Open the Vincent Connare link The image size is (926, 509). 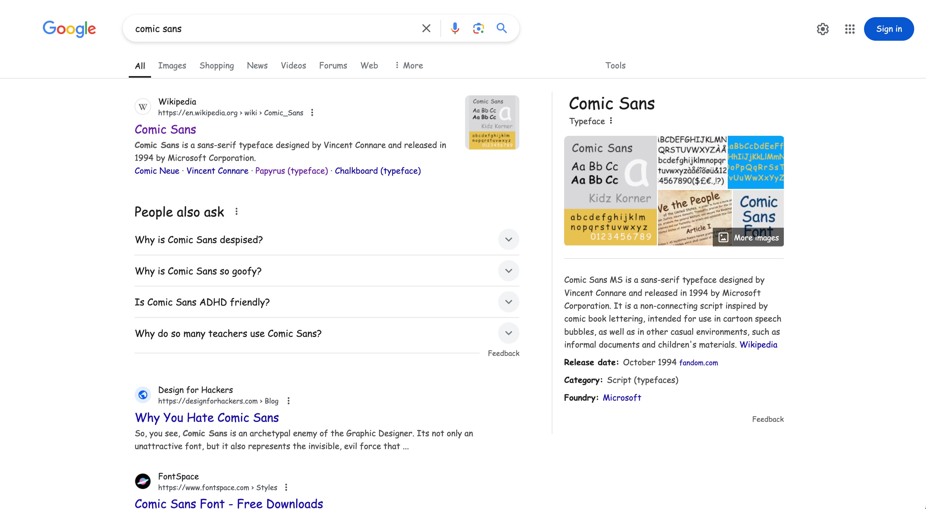click(217, 171)
